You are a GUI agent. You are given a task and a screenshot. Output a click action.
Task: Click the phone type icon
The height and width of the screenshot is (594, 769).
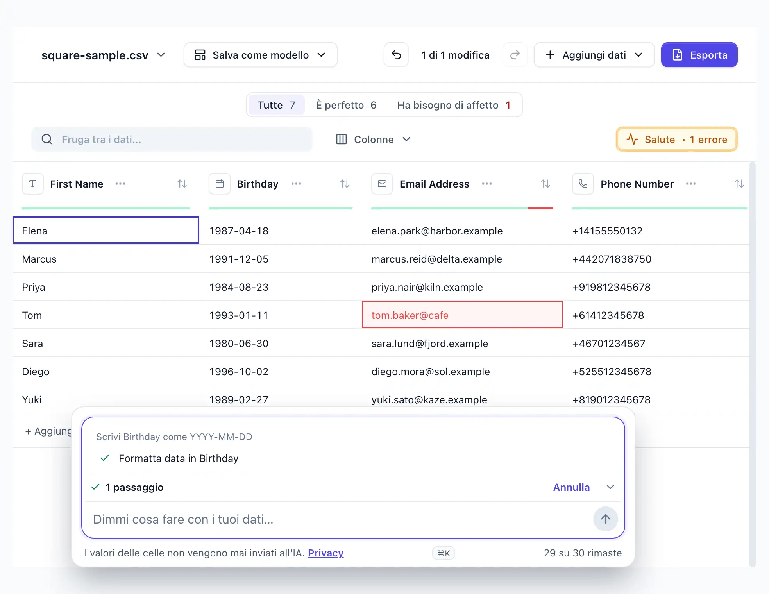click(x=583, y=184)
